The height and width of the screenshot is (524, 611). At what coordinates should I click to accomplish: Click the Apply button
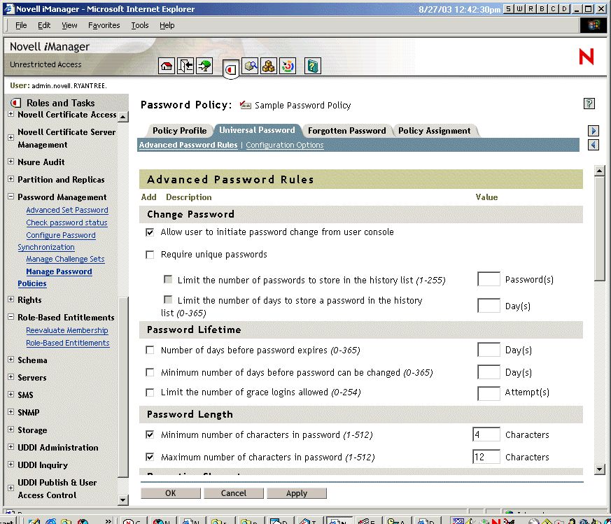(297, 493)
